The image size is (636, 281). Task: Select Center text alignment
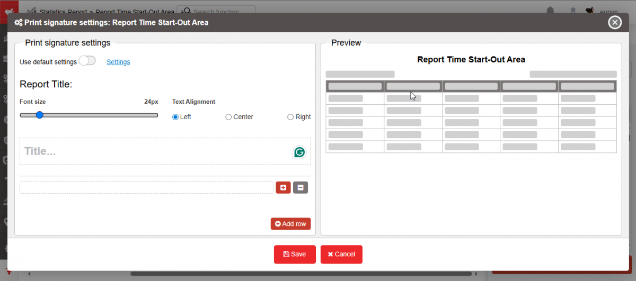pos(228,117)
